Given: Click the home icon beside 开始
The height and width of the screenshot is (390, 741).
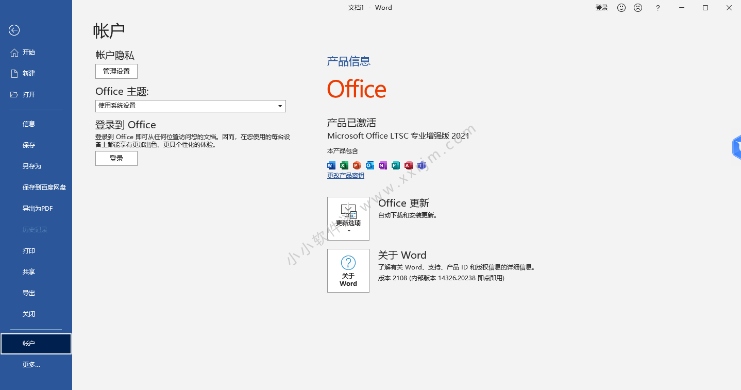Looking at the screenshot, I should 14,53.
